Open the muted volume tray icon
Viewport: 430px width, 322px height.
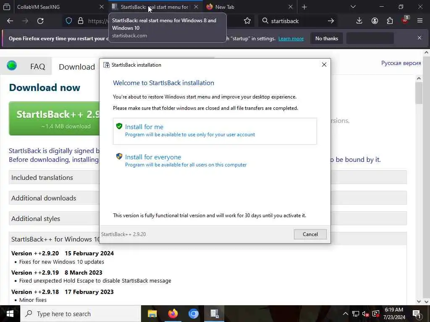pyautogui.click(x=366, y=314)
